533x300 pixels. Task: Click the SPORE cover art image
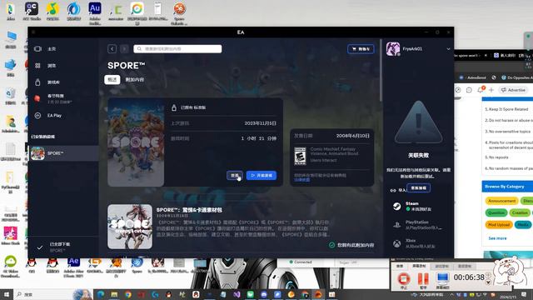pyautogui.click(x=136, y=142)
